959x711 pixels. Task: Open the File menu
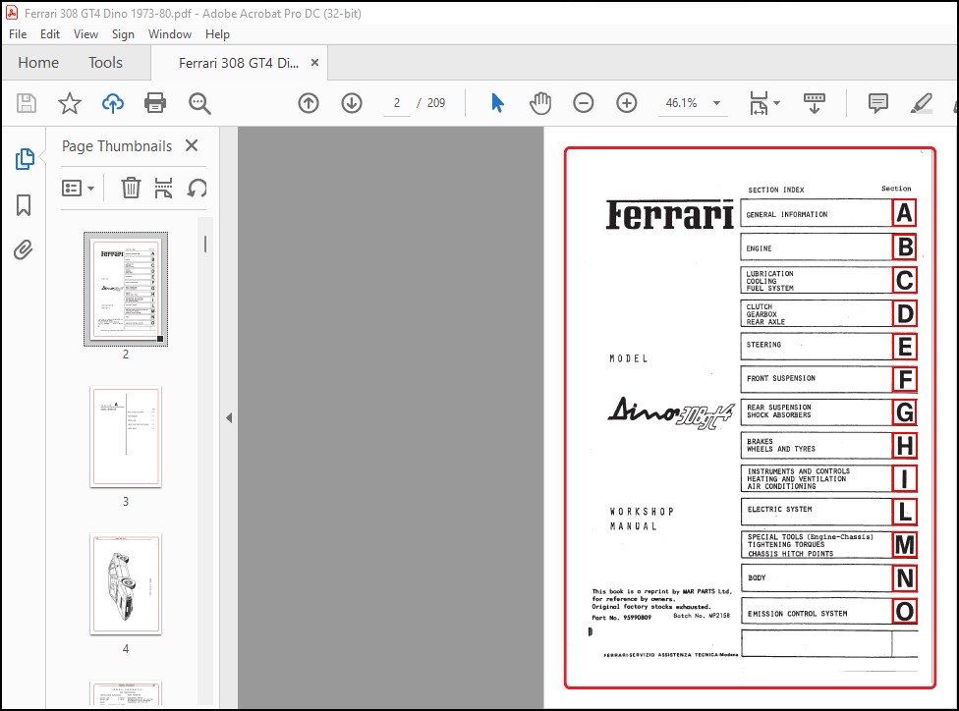[17, 34]
